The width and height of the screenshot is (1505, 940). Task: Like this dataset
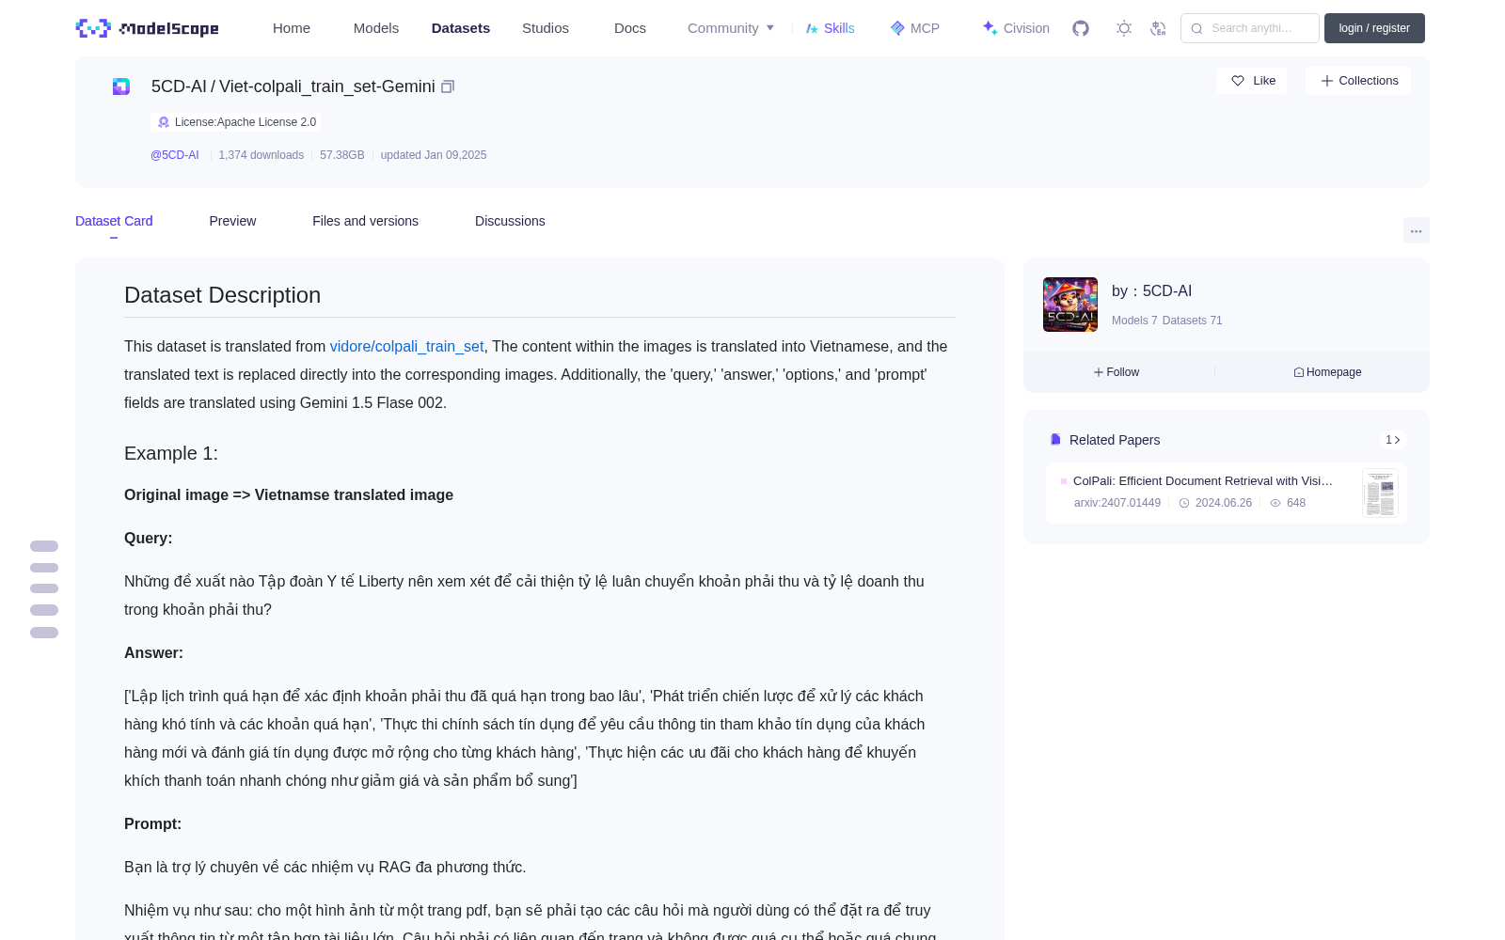point(1252,81)
